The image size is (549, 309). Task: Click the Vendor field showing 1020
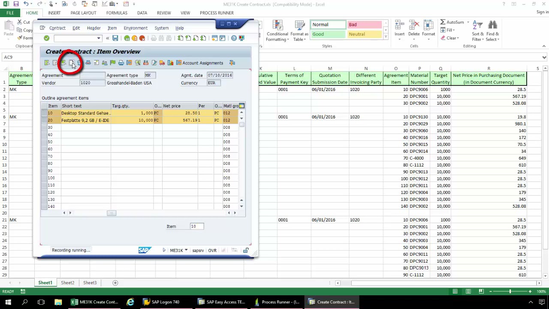[x=92, y=83]
